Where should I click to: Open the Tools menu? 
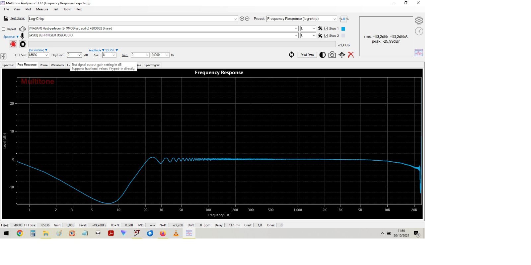67,9
